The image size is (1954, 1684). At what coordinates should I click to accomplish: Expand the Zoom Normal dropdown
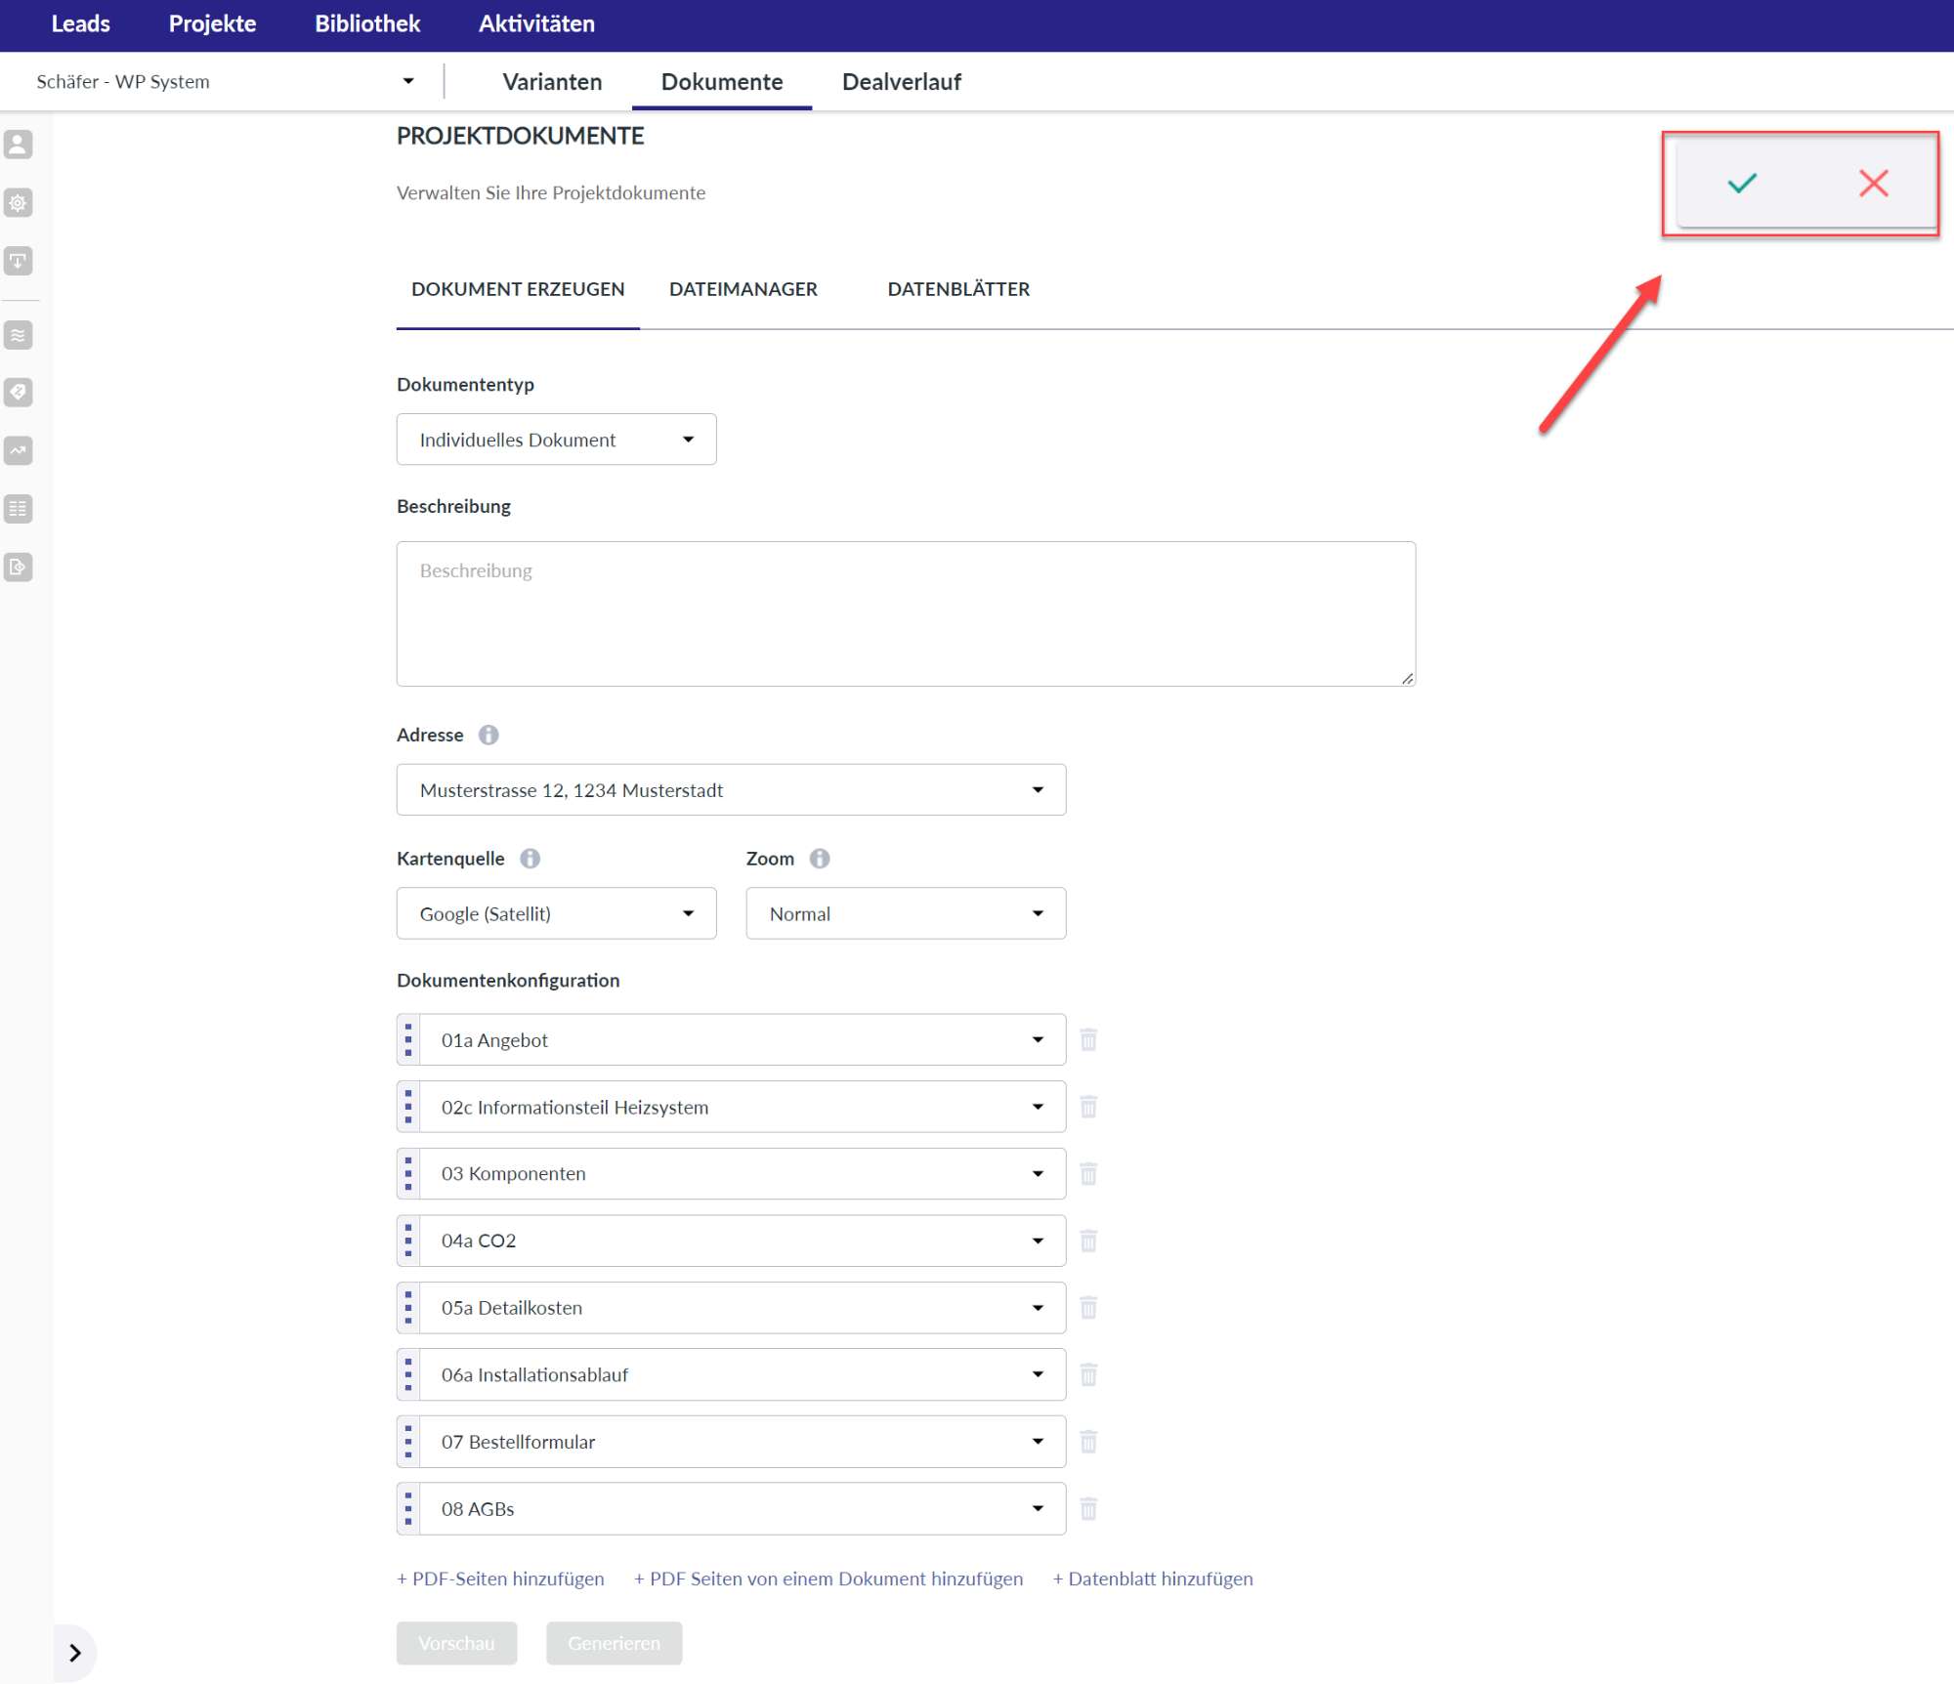point(905,913)
